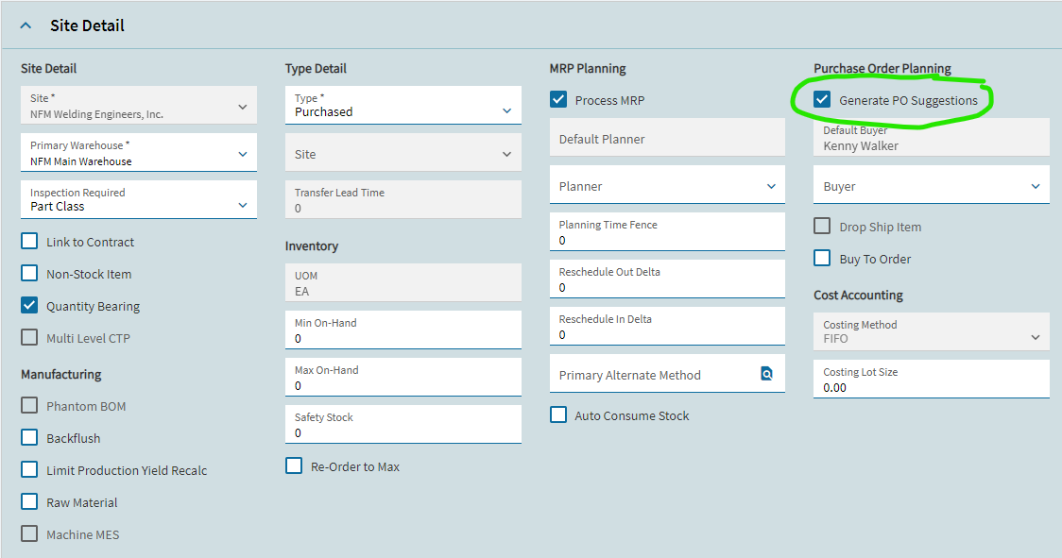Enable Re-Order to Max checkbox
Screen dimensions: 1062x558
(x=294, y=465)
